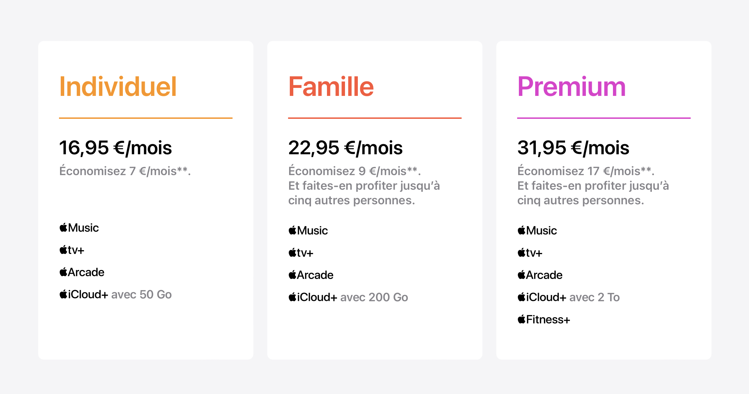This screenshot has height=394, width=749.
Task: Click the Apple Music logo in Individuel plan
Action: click(x=79, y=228)
